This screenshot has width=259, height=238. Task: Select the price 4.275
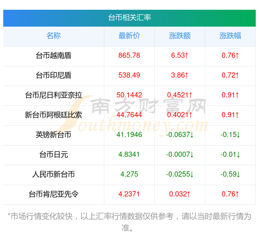pyautogui.click(x=129, y=174)
